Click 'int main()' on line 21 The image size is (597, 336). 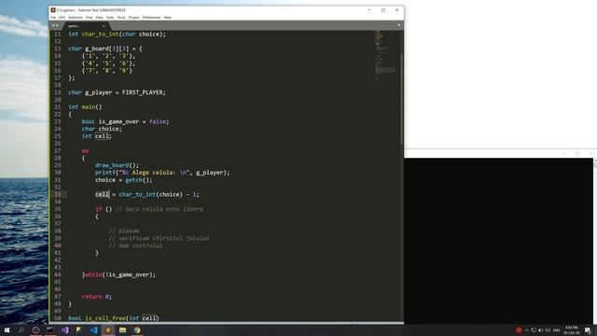pyautogui.click(x=85, y=107)
